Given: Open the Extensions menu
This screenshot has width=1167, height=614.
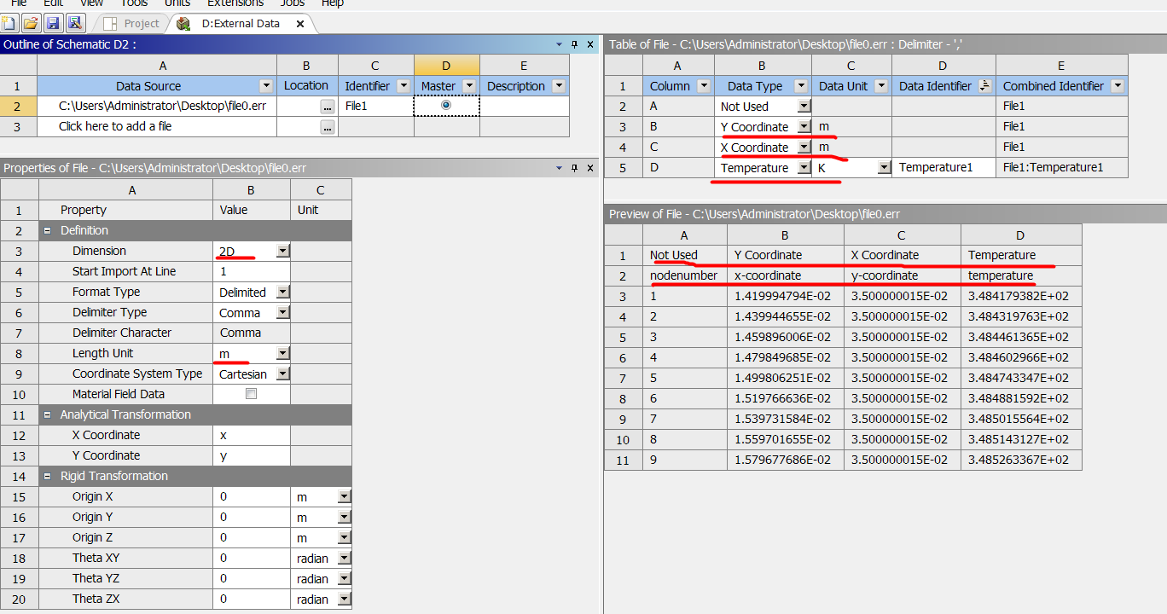Looking at the screenshot, I should pyautogui.click(x=235, y=3).
